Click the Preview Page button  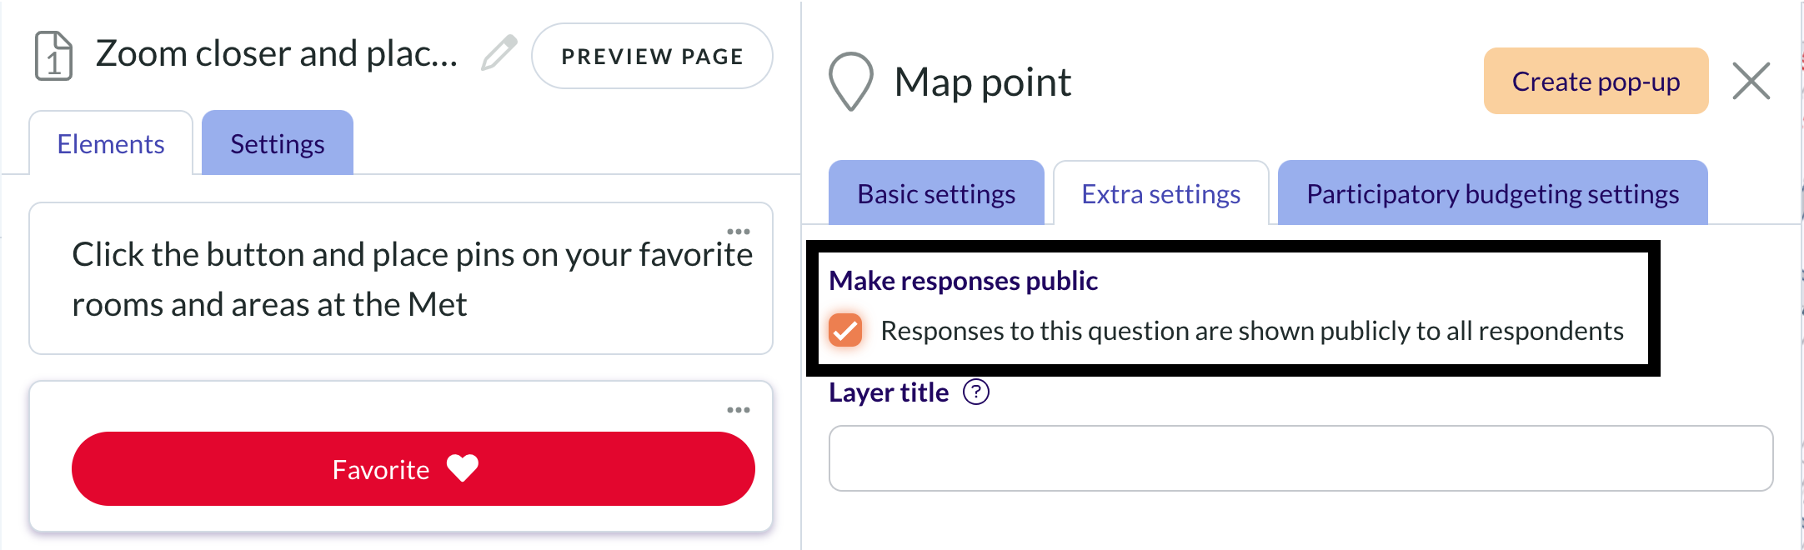[x=652, y=56]
